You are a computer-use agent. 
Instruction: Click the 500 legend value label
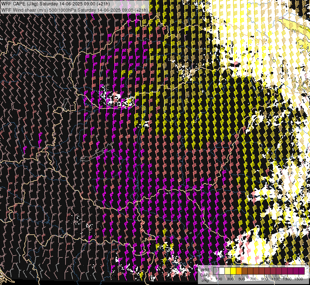242,279
